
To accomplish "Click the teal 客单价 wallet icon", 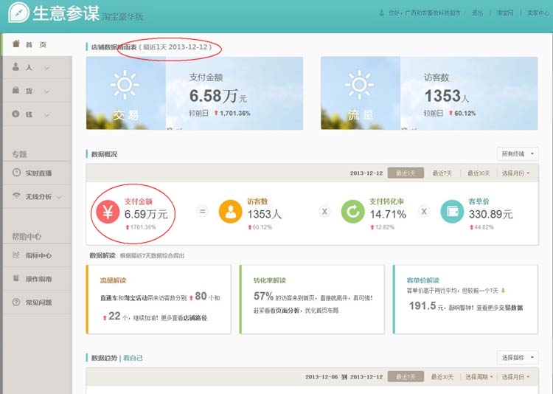I will [452, 212].
